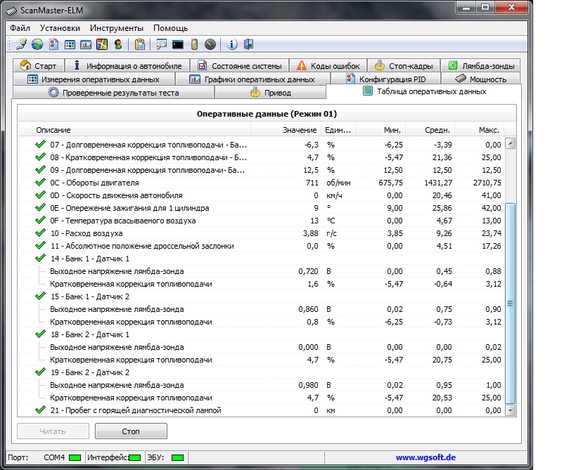The height and width of the screenshot is (470, 576).
Task: Click the round gauge icon in toolbar
Action: (x=210, y=44)
